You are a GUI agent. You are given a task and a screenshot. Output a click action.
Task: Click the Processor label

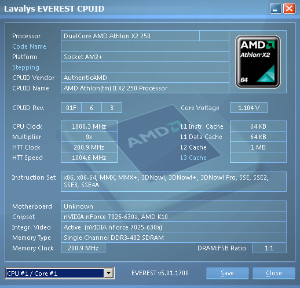[26, 36]
